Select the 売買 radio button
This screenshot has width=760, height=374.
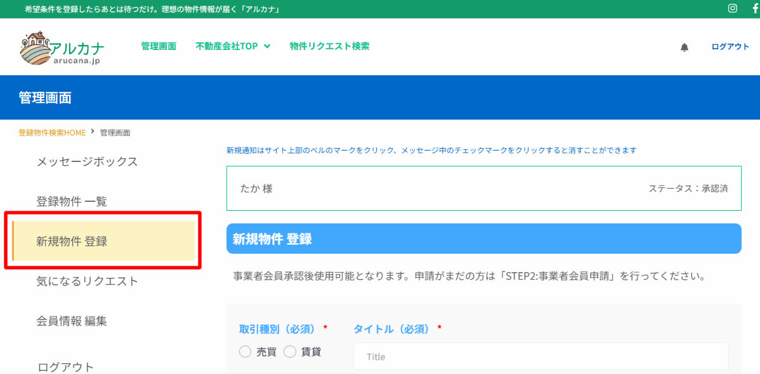pos(246,352)
